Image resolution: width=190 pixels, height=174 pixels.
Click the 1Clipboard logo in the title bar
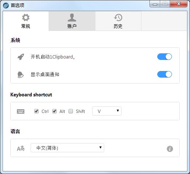tap(6, 6)
